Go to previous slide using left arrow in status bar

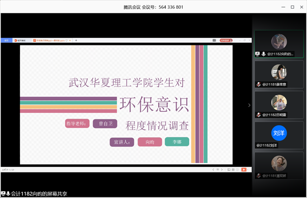(x=213, y=170)
